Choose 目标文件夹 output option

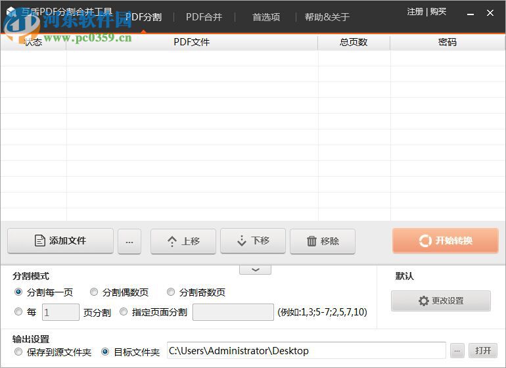105,352
